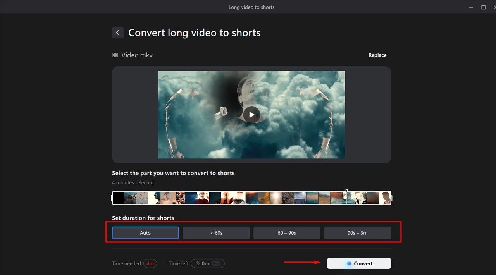
Task: Choose the 90s – 3m duration option
Action: click(358, 233)
